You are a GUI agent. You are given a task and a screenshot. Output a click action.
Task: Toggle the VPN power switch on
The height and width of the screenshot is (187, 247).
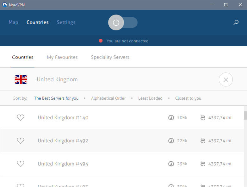click(x=123, y=22)
